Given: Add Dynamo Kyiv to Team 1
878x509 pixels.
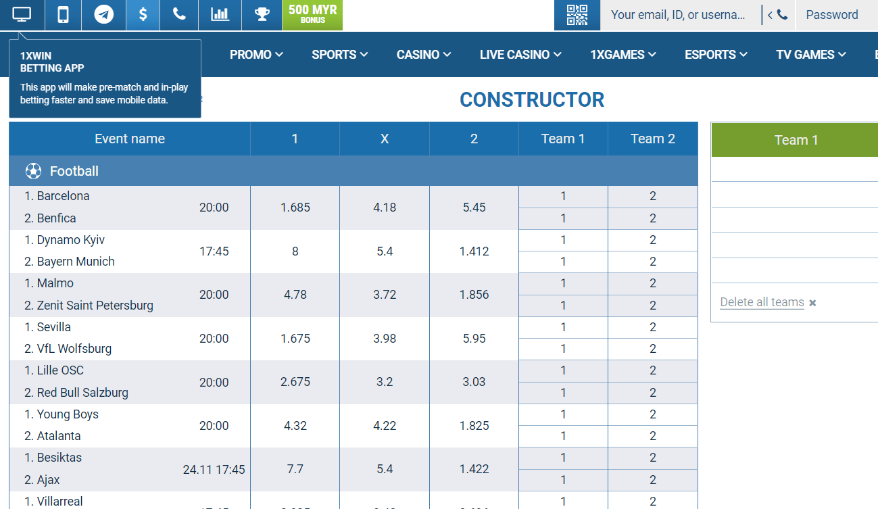Looking at the screenshot, I should point(563,240).
